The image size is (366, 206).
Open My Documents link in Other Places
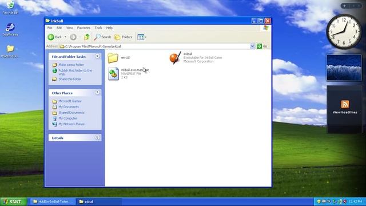click(69, 107)
